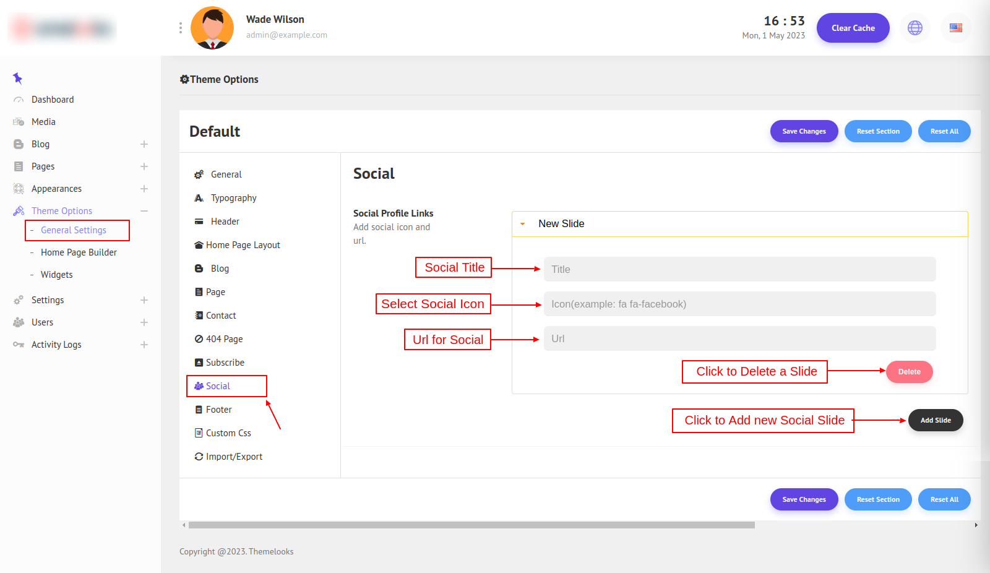Click the US flag language icon
This screenshot has width=990, height=573.
pos(955,28)
